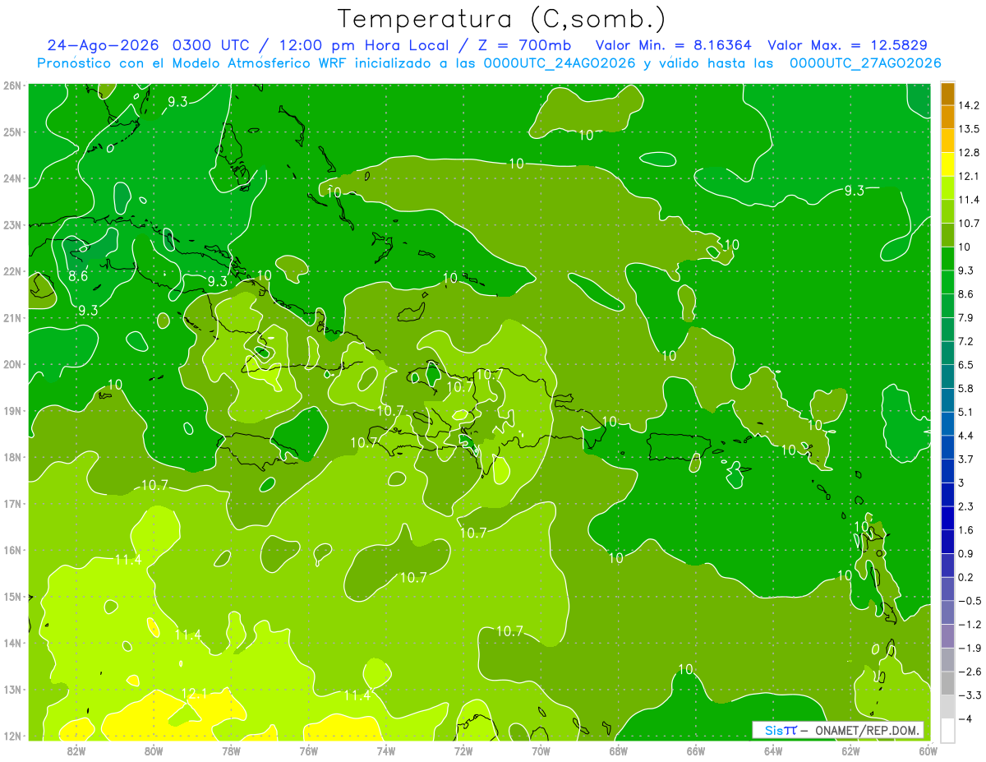Screen dimensions: 986x762
Task: Click 'Valor Min. = 8.16364'
Action: (674, 45)
